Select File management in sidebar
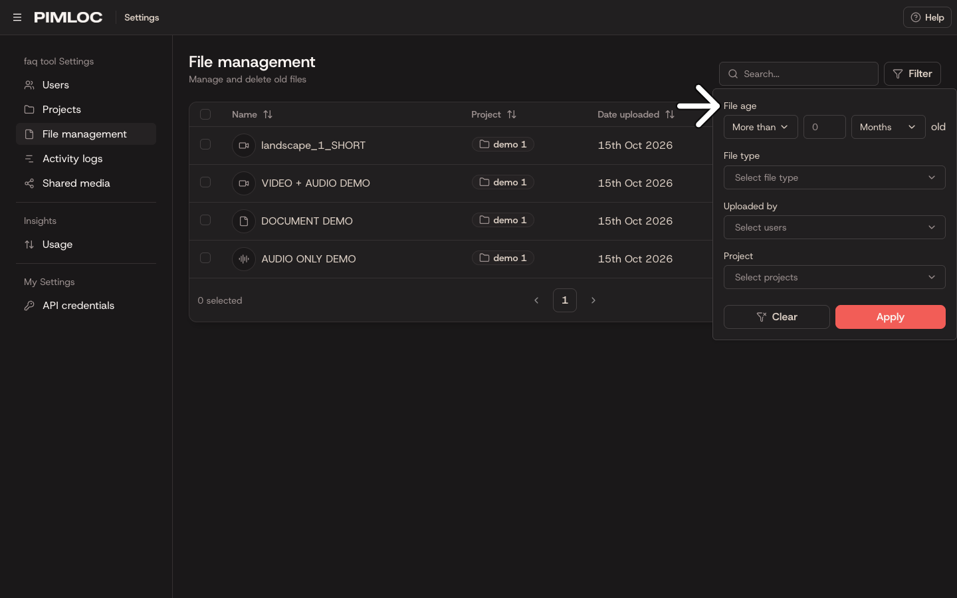Viewport: 957px width, 598px height. pyautogui.click(x=86, y=134)
